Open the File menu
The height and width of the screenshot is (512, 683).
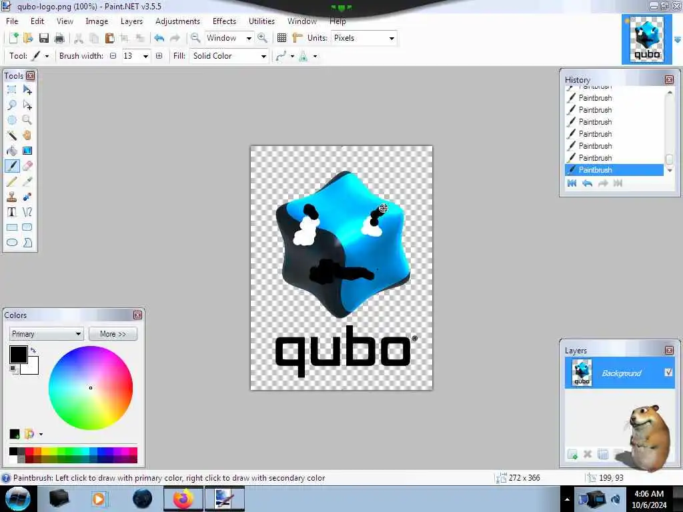click(12, 21)
